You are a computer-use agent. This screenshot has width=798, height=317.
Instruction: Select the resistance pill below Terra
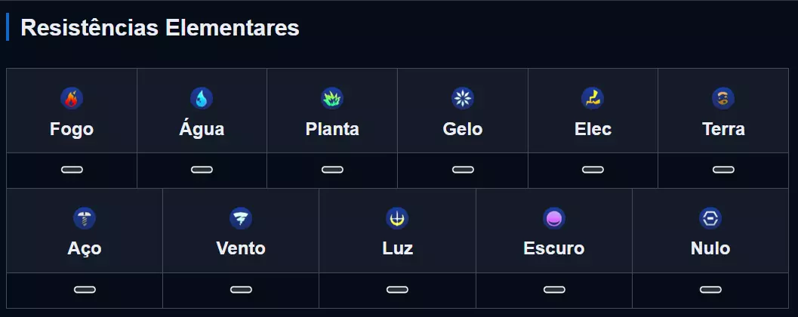[723, 170]
